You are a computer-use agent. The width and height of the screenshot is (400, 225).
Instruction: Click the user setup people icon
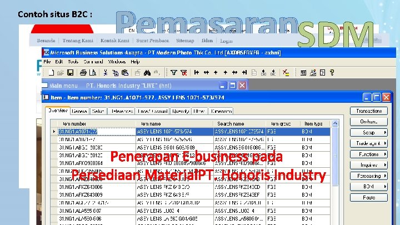click(313, 73)
